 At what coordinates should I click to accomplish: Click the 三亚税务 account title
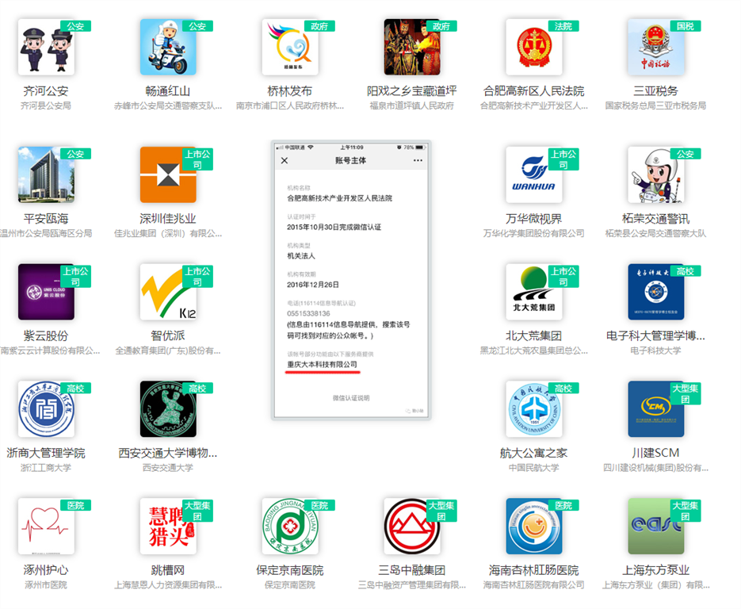click(x=655, y=90)
